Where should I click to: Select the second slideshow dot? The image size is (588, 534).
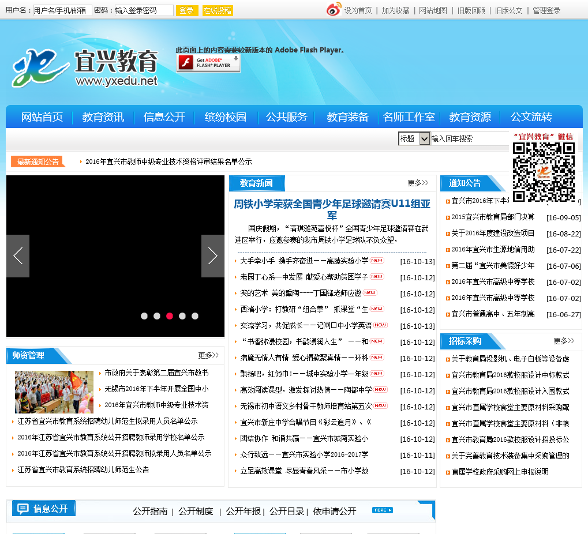pos(157,316)
